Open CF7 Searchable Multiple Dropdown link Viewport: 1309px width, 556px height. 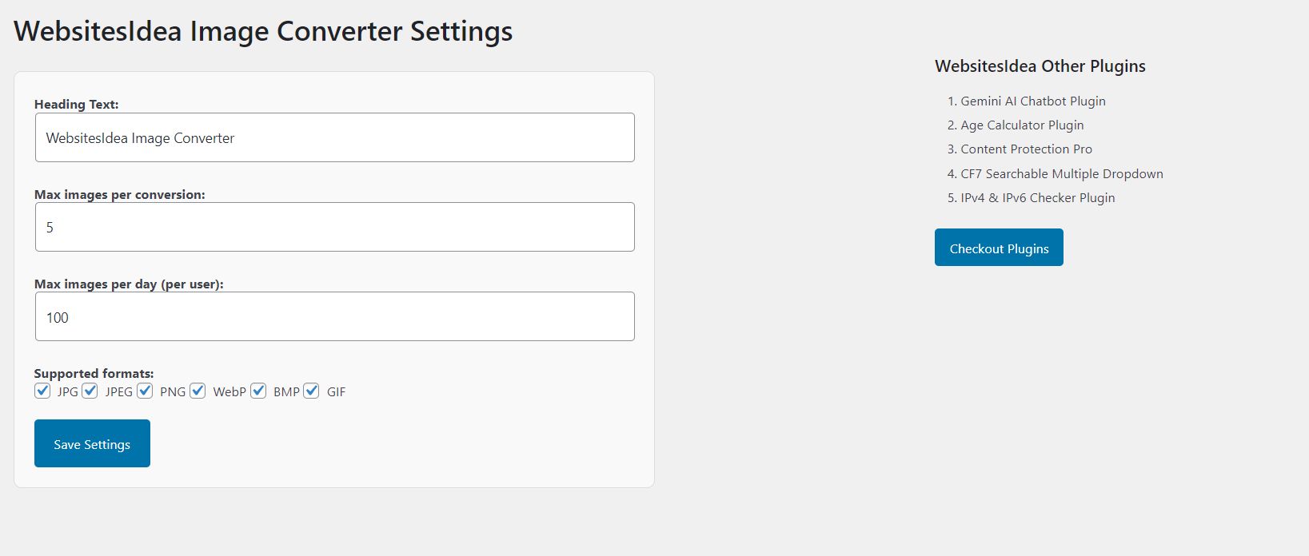pyautogui.click(x=1061, y=174)
